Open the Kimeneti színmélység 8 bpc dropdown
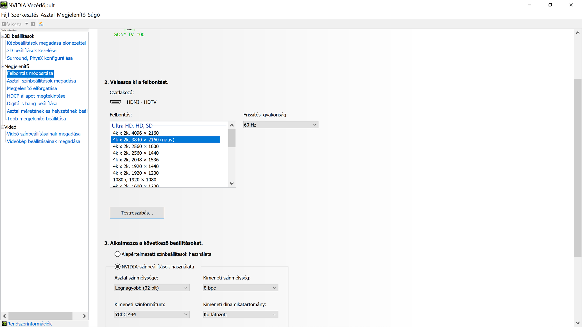Viewport: 582px width, 327px height. click(241, 288)
